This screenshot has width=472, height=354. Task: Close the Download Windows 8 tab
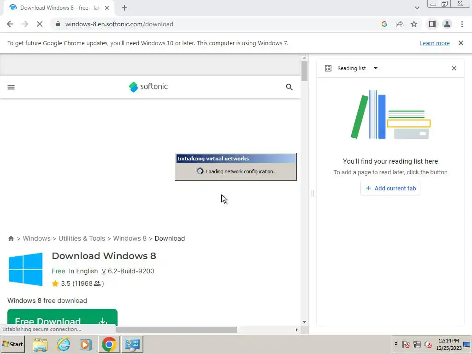(107, 8)
